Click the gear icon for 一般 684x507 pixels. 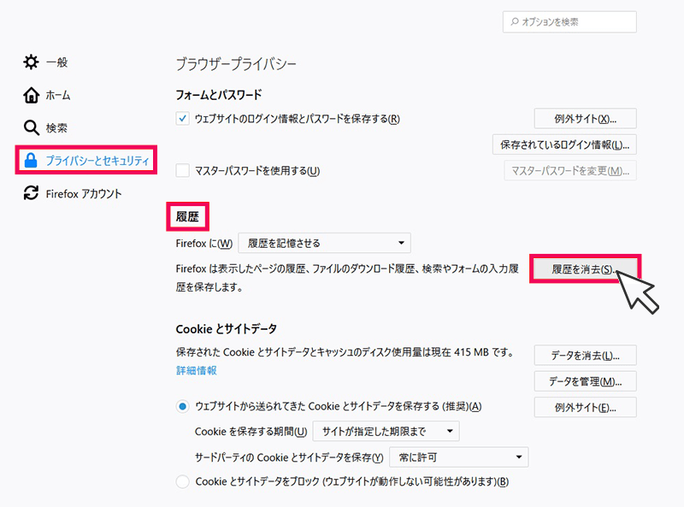(31, 62)
